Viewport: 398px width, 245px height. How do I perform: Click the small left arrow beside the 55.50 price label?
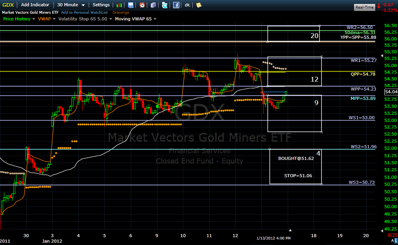click(x=382, y=55)
